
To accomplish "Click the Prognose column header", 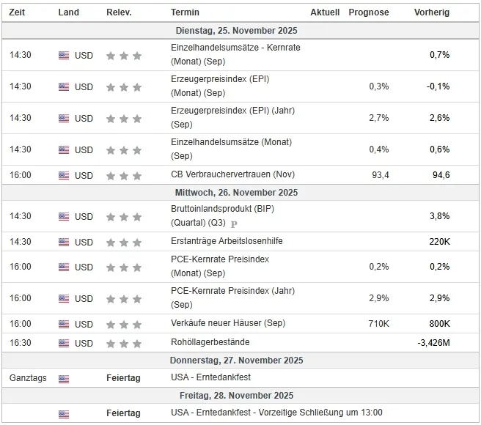I will pyautogui.click(x=369, y=12).
